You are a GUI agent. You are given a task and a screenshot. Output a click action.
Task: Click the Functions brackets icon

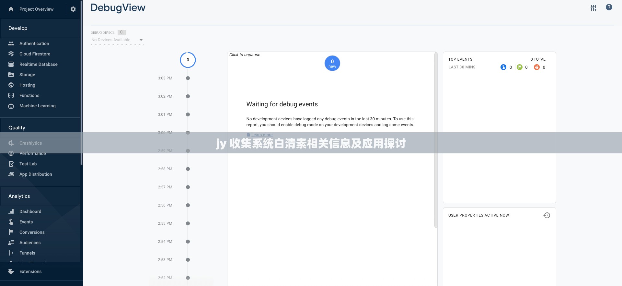tap(11, 95)
